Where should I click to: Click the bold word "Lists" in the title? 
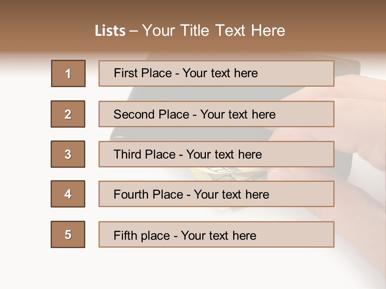[x=110, y=31]
